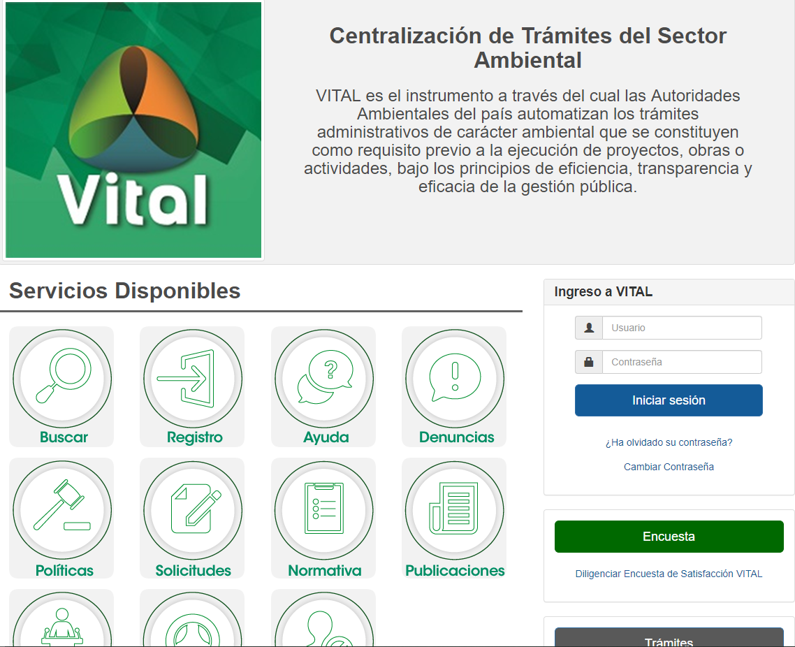Click the Publicaciones label text
795x647 pixels.
(x=455, y=570)
